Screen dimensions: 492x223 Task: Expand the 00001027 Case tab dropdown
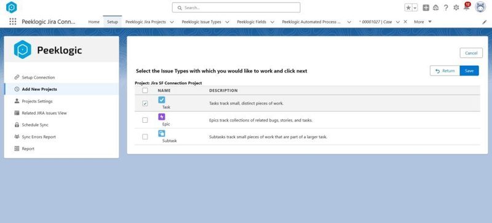pyautogui.click(x=398, y=22)
